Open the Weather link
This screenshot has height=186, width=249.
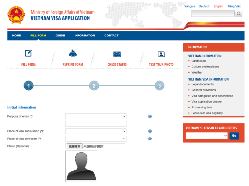[197, 72]
